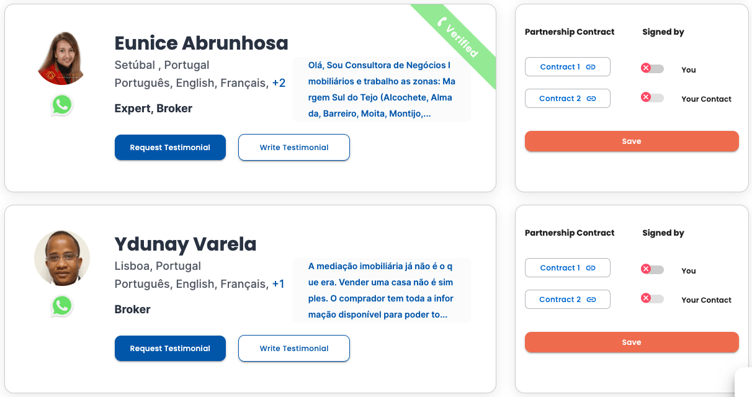Image resolution: width=752 pixels, height=397 pixels.
Task: Click link icon in Eunice's Contract 1
Action: [x=591, y=67]
